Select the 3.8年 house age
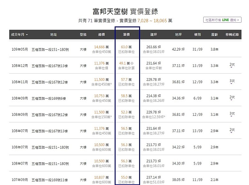Screen dimensions: 249x185 (x=214, y=49)
